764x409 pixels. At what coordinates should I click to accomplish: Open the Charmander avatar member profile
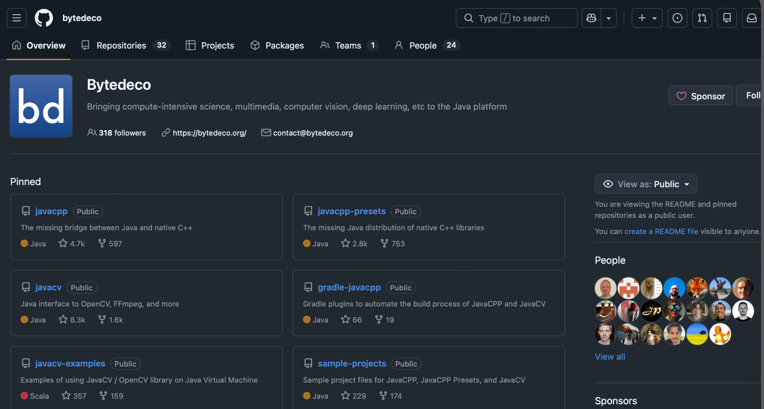720,334
